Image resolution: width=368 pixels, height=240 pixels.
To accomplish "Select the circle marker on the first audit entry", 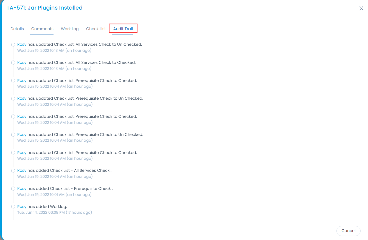I will 13,44.
